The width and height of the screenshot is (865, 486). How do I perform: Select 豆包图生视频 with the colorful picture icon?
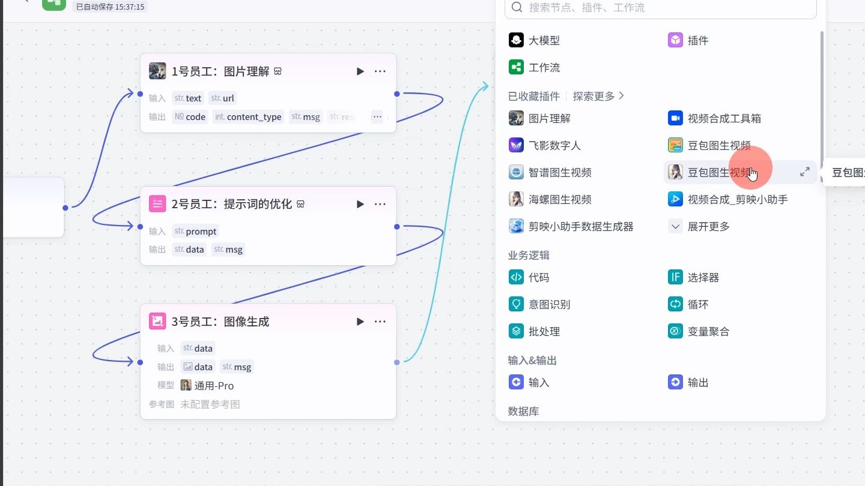pyautogui.click(x=709, y=145)
